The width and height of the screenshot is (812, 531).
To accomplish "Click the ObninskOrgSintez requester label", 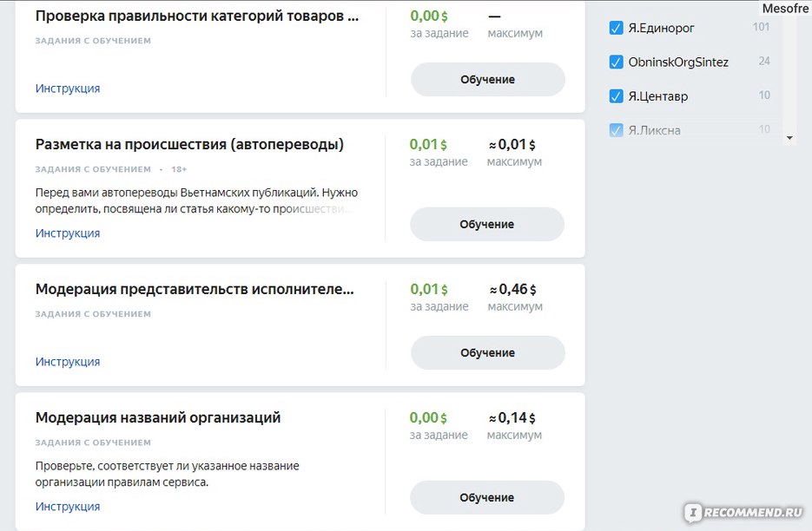I will point(678,62).
